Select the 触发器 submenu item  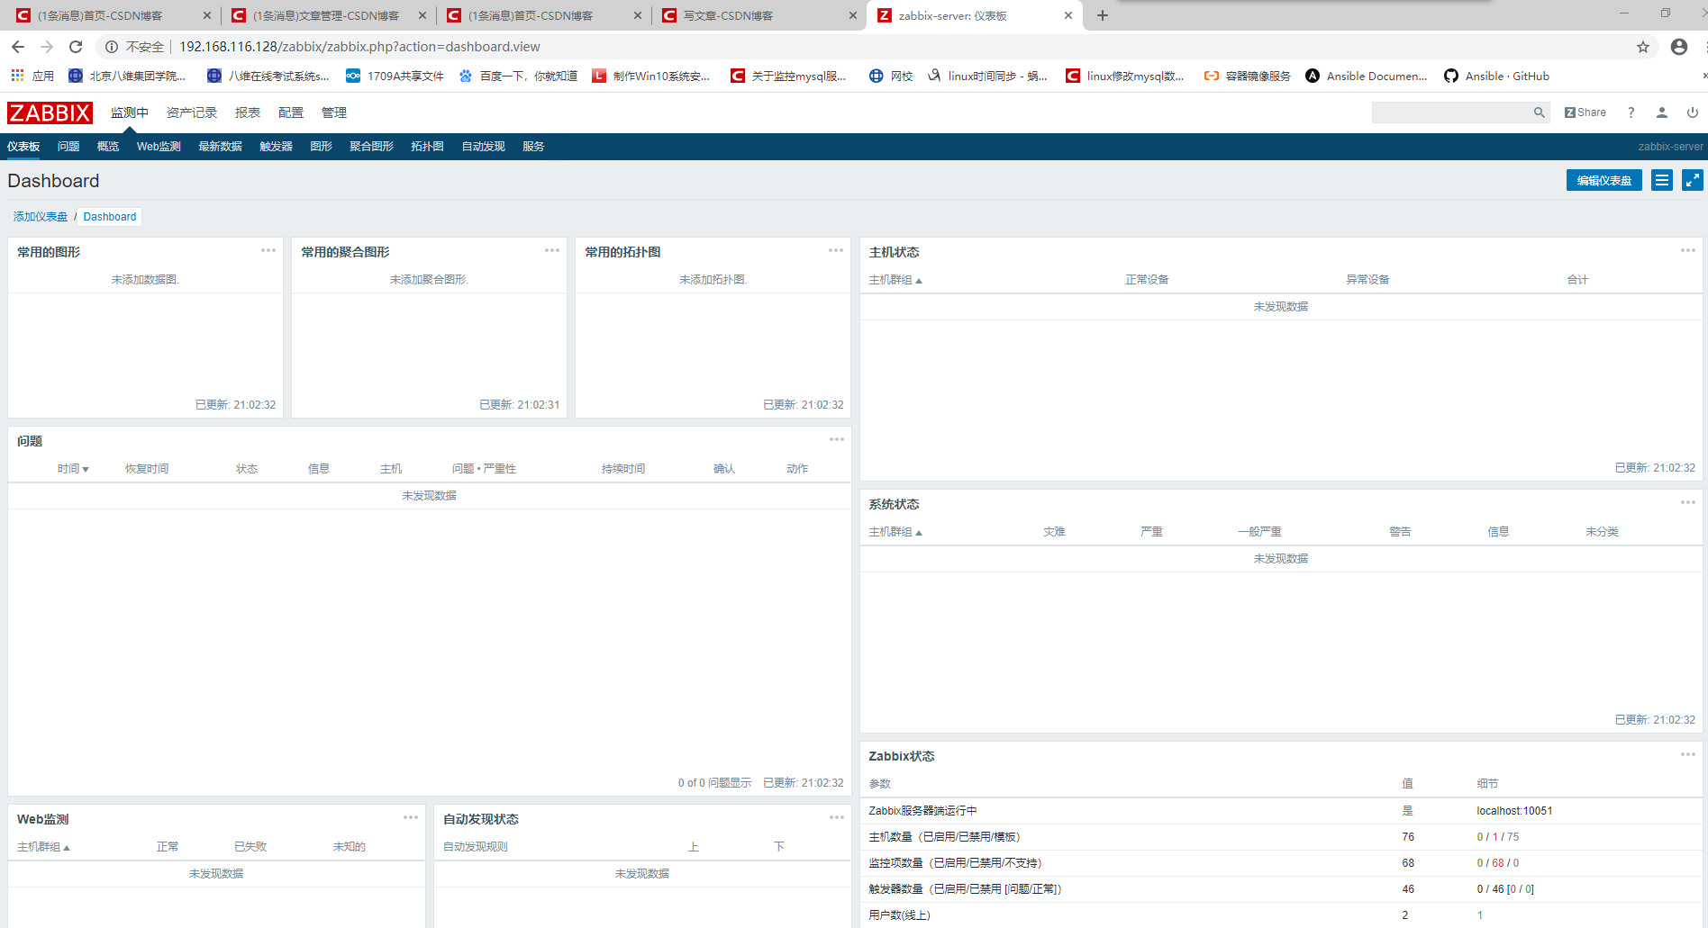[x=276, y=147]
